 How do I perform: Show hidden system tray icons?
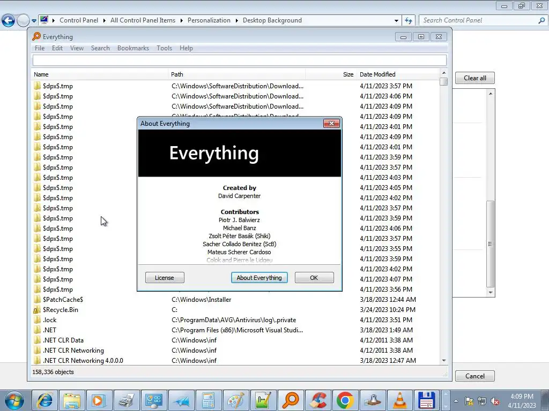pos(456,401)
